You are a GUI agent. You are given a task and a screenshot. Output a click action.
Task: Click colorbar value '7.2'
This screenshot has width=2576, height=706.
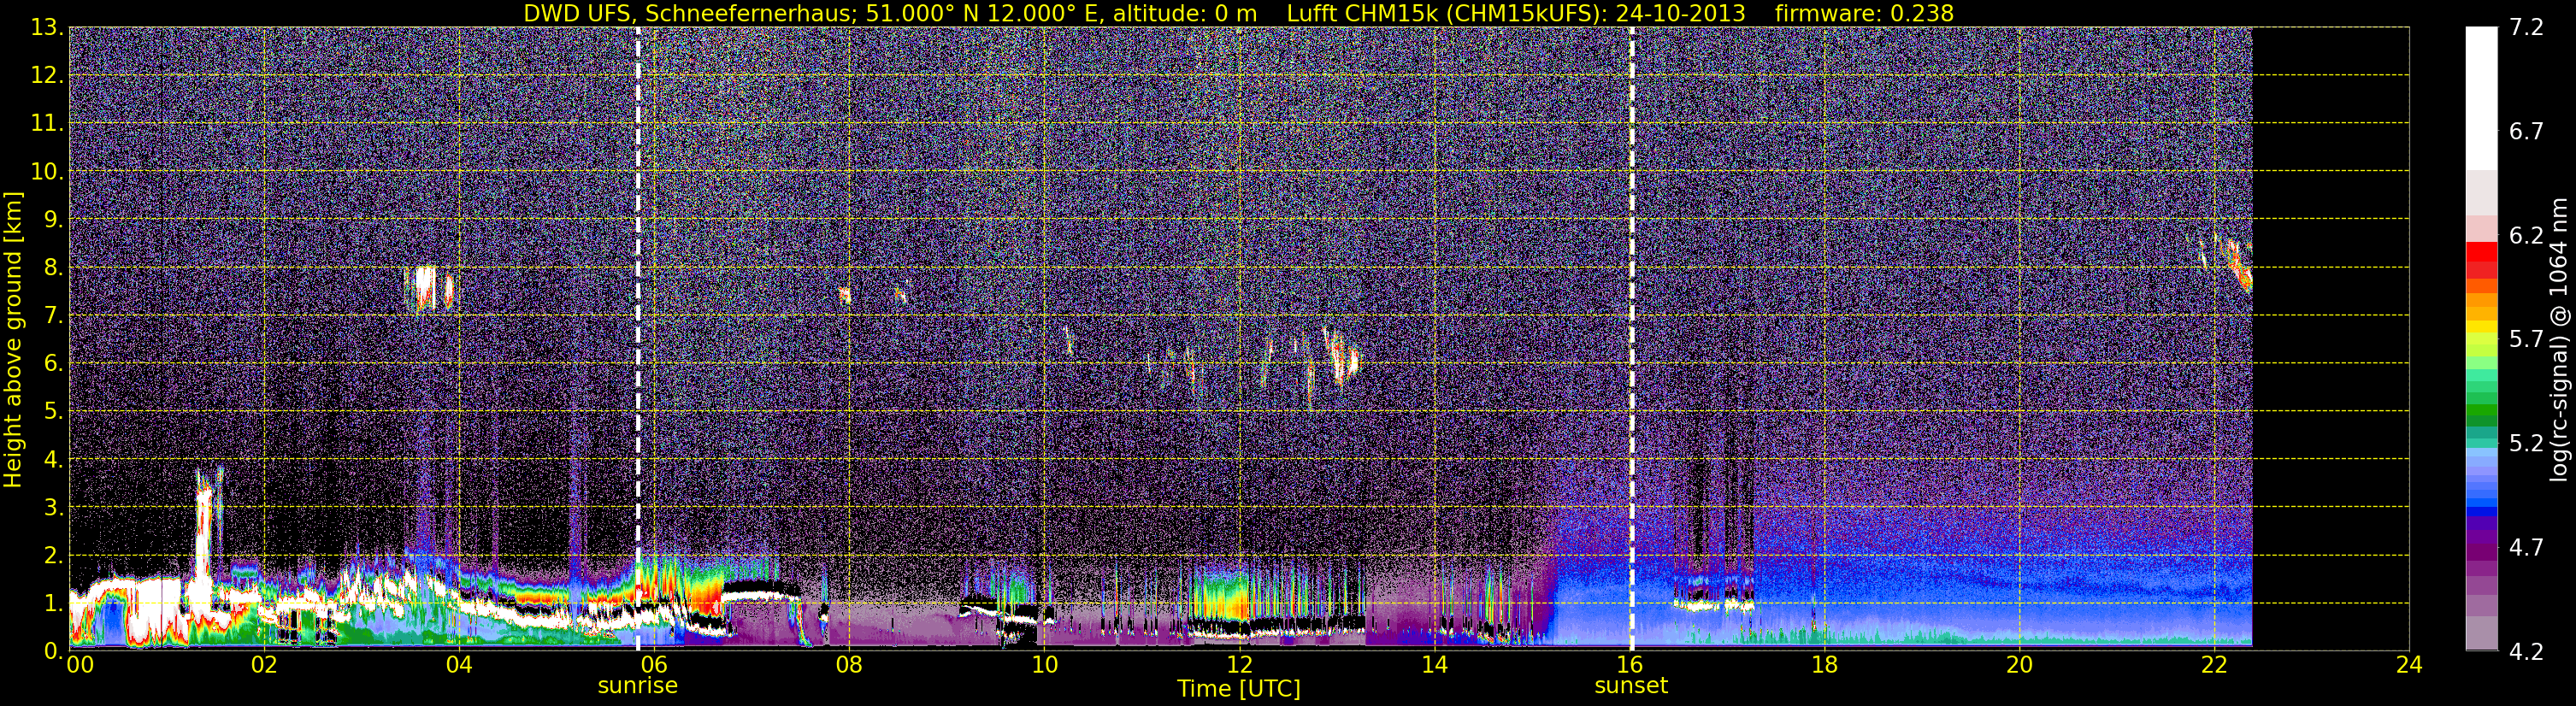2526,28
